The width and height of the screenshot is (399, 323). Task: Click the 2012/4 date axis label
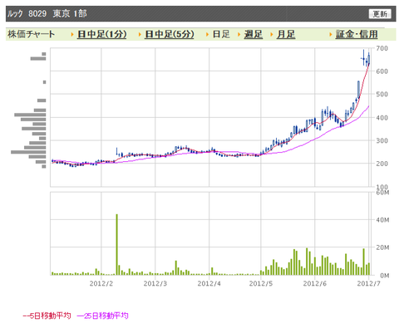pyautogui.click(x=209, y=283)
